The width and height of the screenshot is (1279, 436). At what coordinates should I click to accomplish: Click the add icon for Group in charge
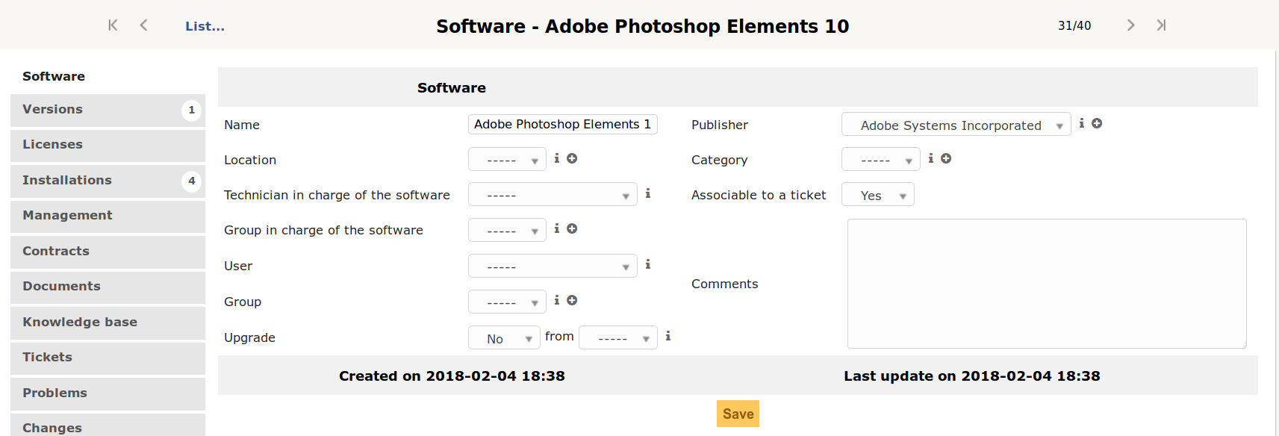tap(572, 228)
